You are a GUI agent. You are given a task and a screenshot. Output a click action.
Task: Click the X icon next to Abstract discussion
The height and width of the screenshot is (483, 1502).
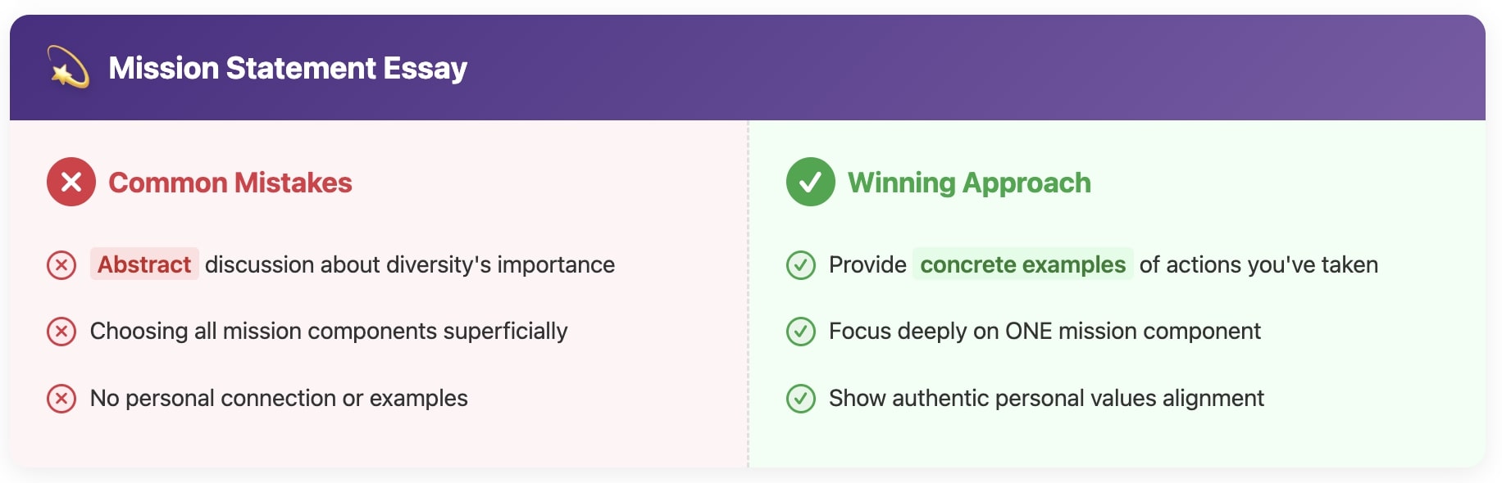(61, 265)
